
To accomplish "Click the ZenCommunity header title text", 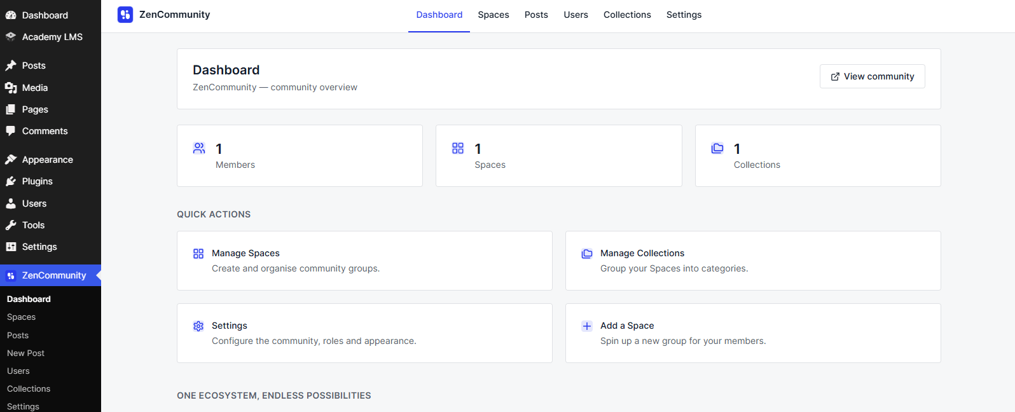I will [174, 15].
